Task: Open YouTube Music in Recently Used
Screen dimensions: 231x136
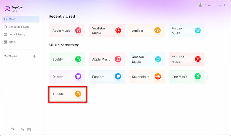Action: coord(107,31)
